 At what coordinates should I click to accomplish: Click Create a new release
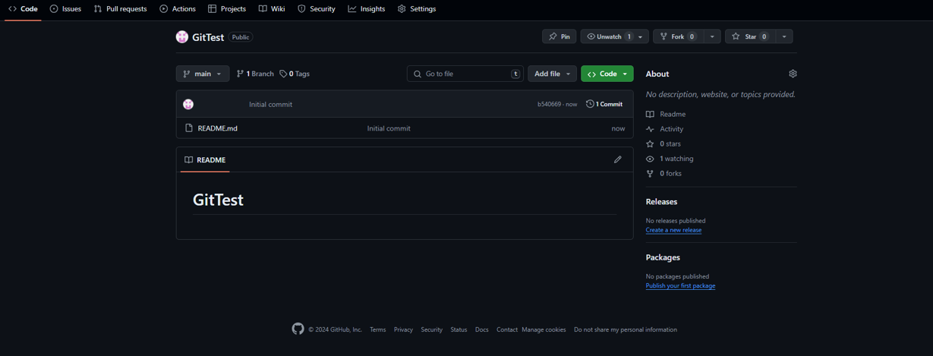pos(673,230)
